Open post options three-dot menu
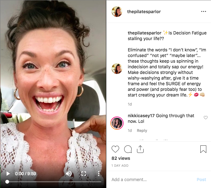This screenshot has width=211, height=188. (203, 12)
